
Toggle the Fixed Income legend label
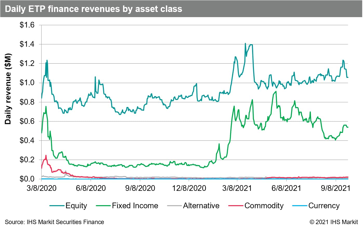tap(135, 206)
